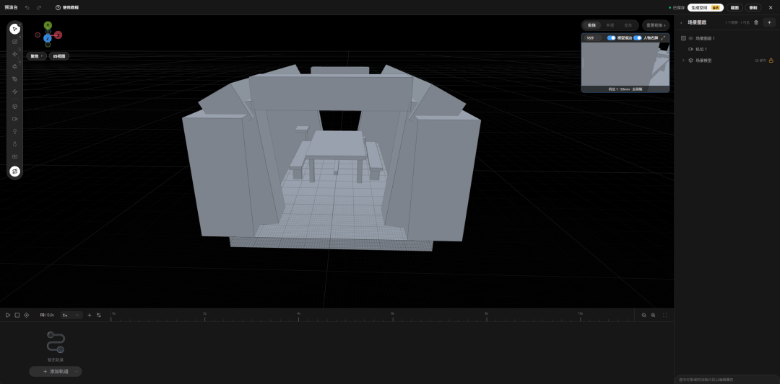Screen dimensions: 780x384
Task: Switch to the 全灰 display mode tab
Action: pos(628,24)
